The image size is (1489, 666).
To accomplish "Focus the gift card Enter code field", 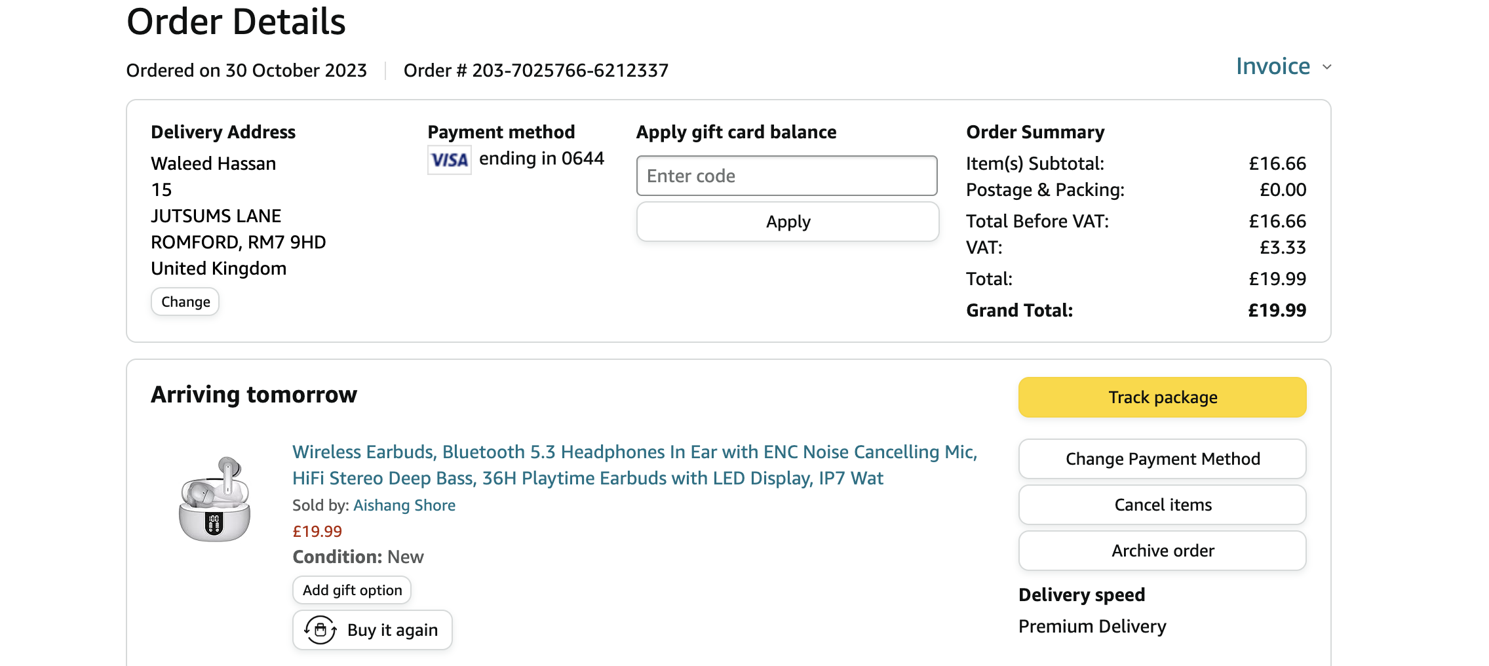I will pyautogui.click(x=786, y=176).
